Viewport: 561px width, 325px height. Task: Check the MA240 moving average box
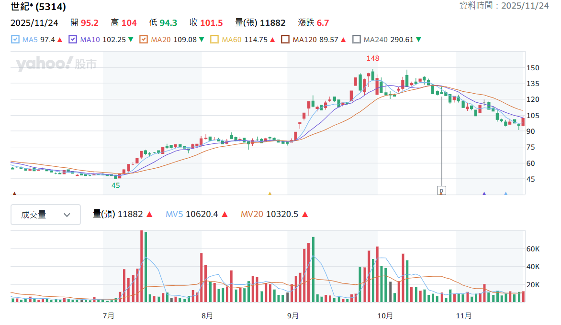pyautogui.click(x=356, y=39)
